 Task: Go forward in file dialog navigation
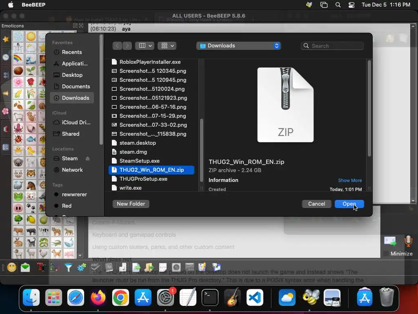pos(127,46)
